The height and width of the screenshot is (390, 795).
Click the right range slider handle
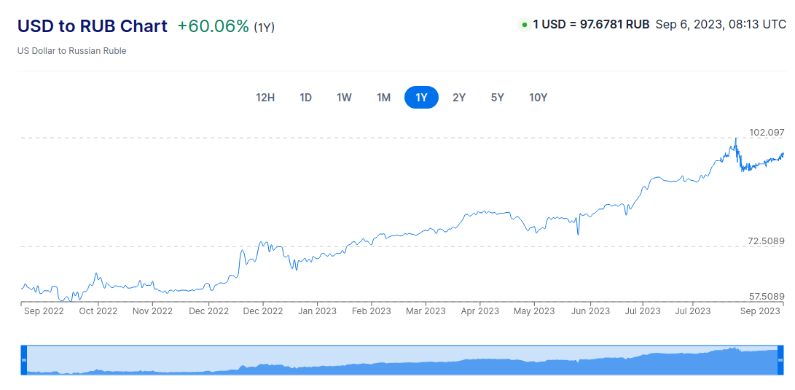(781, 360)
